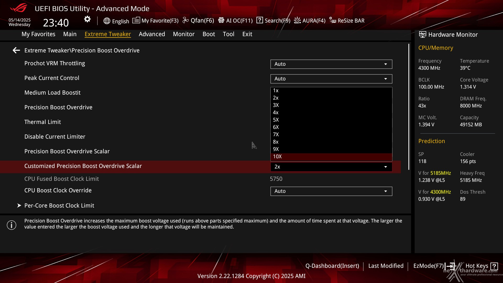Open Customized Precision Boost Overdrive Scalar dropdown
This screenshot has width=503, height=283.
tap(331, 167)
